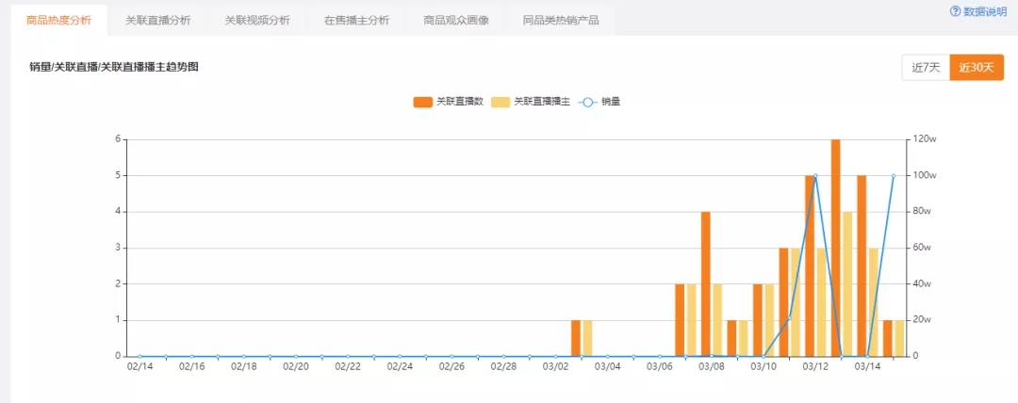The height and width of the screenshot is (403, 1018).
Task: Click the 03/06 x-axis date label
Action: (659, 366)
